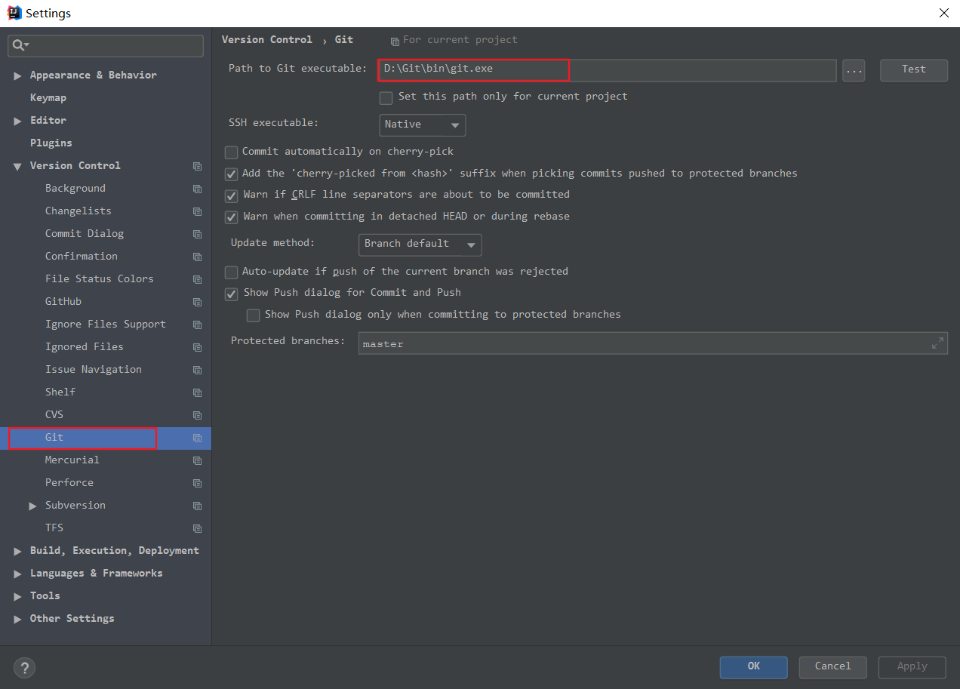Click the search magnifier icon in settings
Screen dimensions: 960x689
18,46
